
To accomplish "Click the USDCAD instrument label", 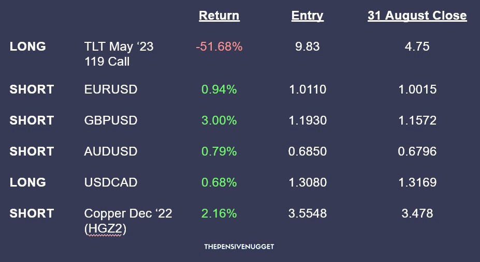I will point(111,182).
